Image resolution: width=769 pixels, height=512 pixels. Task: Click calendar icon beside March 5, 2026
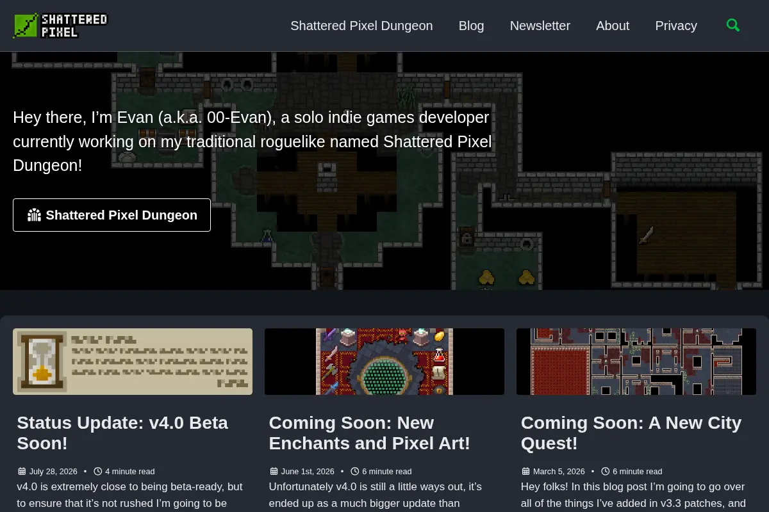tap(525, 471)
